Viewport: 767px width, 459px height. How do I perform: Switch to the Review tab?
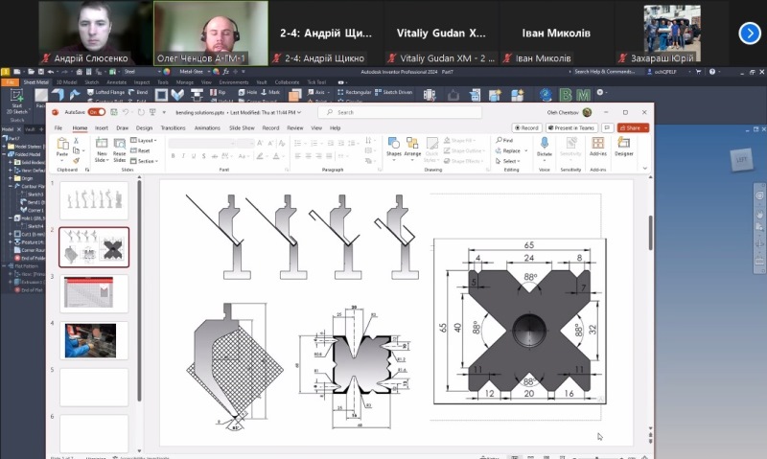pos(295,127)
